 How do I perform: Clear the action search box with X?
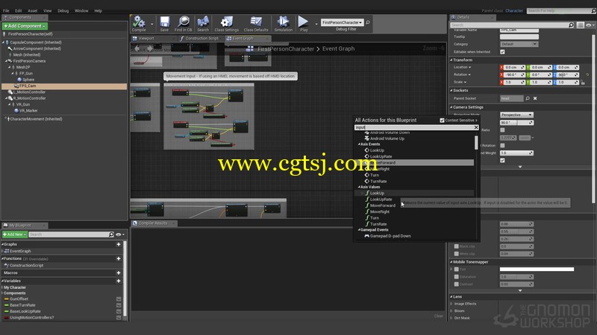tap(476, 127)
